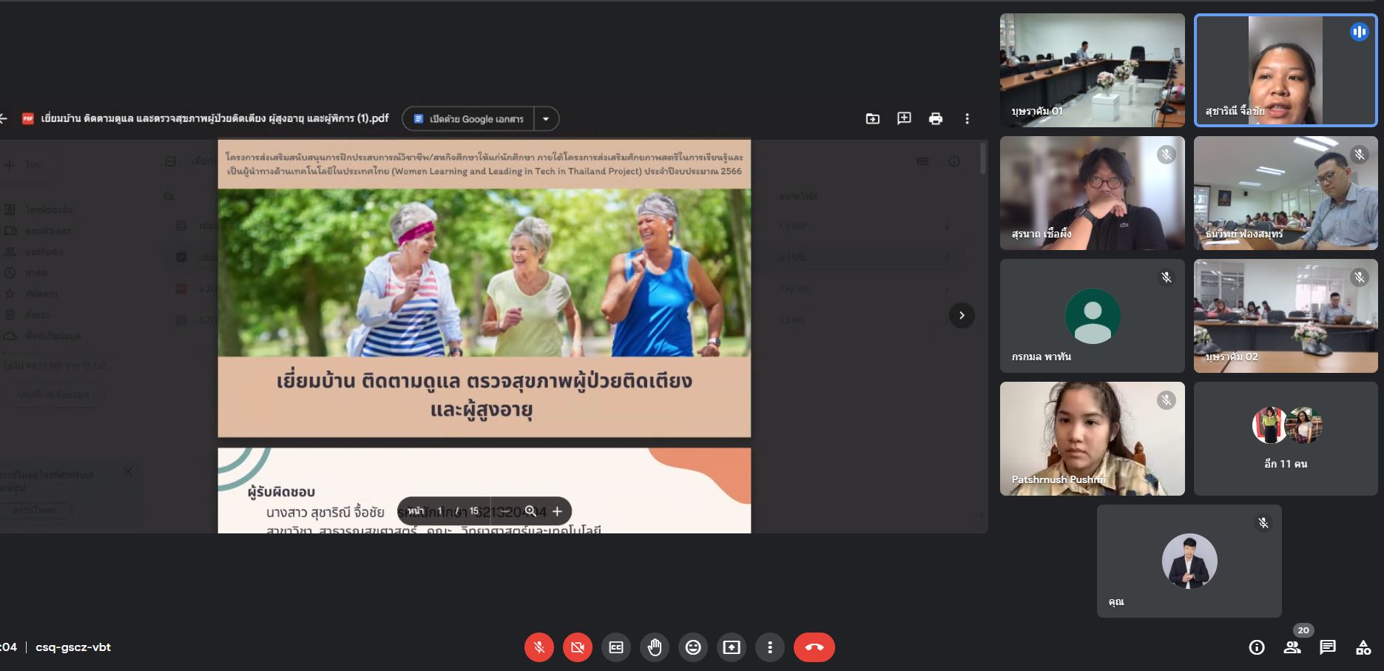Print the PDF document
The height and width of the screenshot is (671, 1384).
coord(936,118)
